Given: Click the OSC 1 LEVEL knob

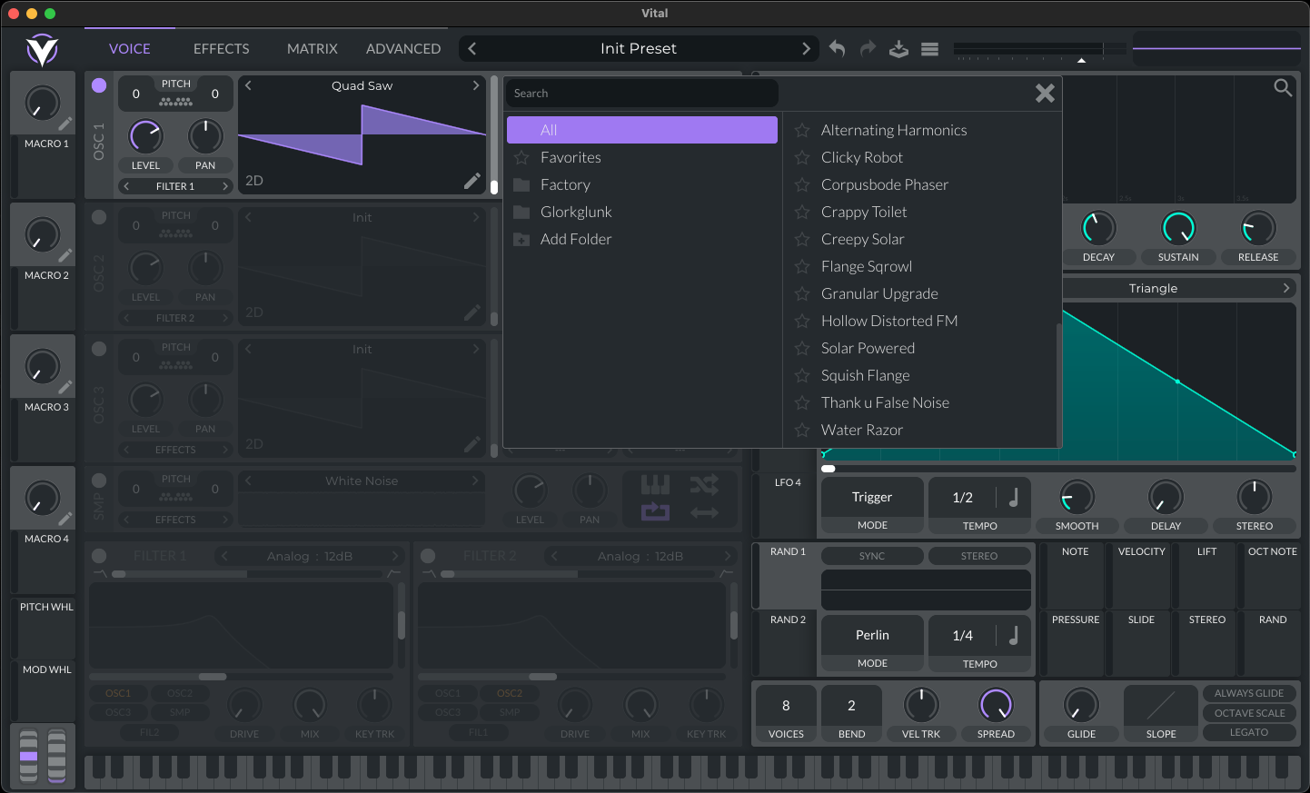Looking at the screenshot, I should point(145,136).
